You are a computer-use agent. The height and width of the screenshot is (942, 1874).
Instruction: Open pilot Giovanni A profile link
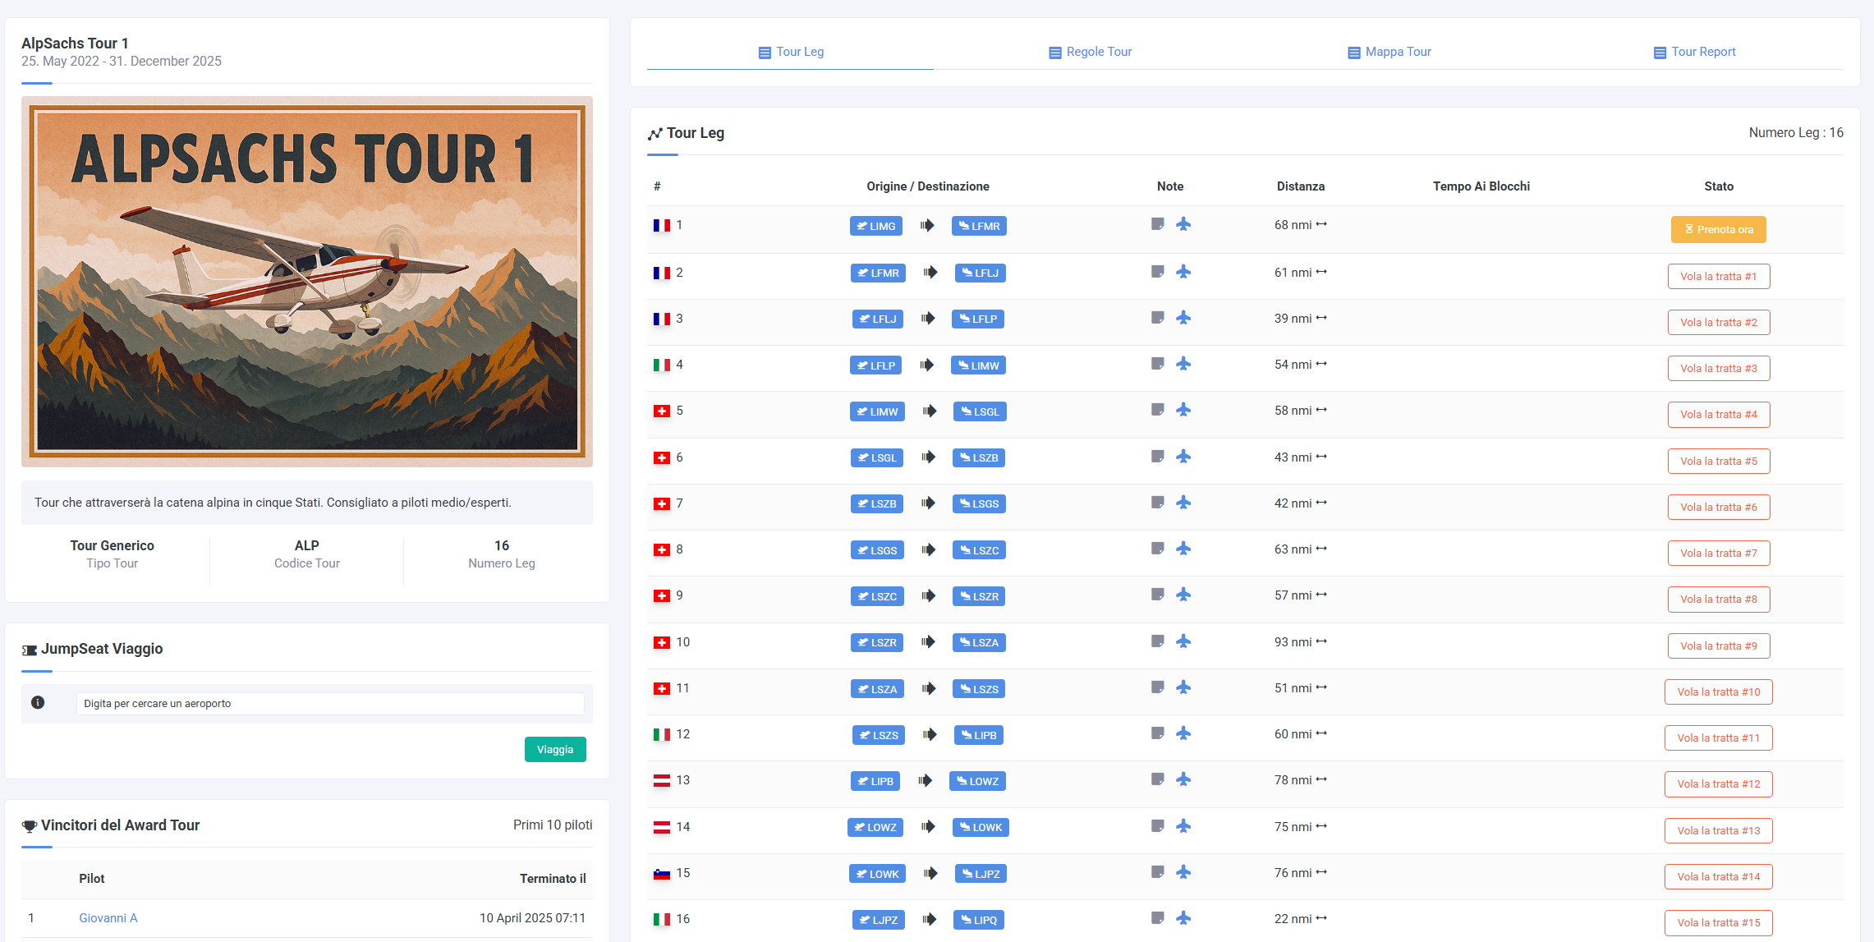pos(108,917)
